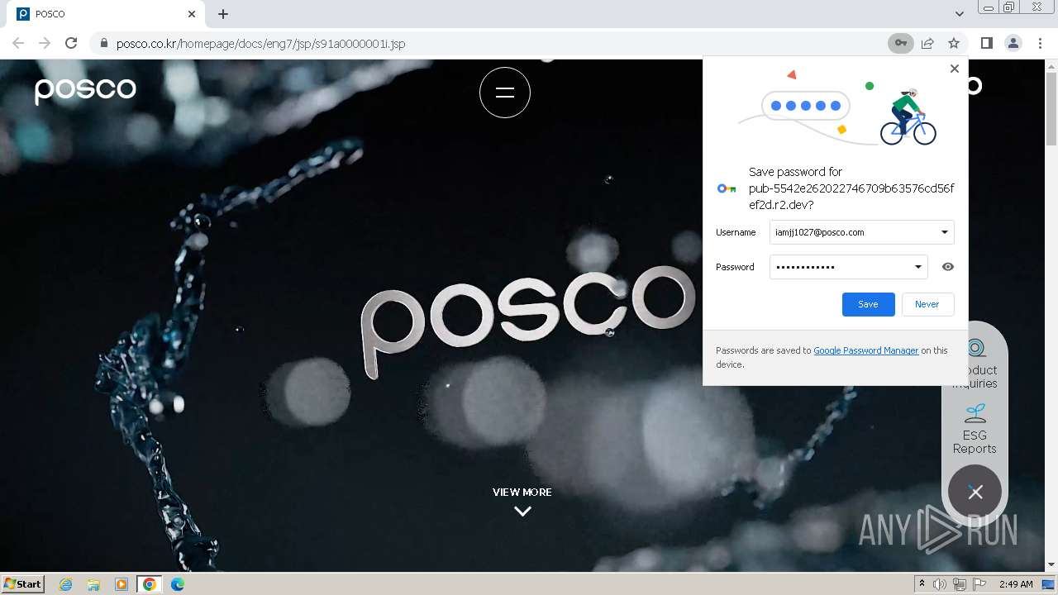Screen dimensions: 1058x595
Task: Open the POSCO hamburger menu
Action: 505,93
